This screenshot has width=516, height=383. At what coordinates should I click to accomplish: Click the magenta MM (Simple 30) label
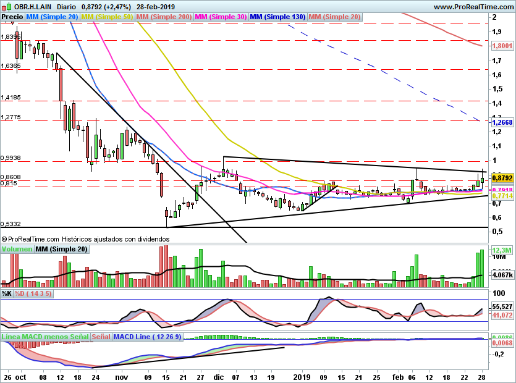click(220, 17)
